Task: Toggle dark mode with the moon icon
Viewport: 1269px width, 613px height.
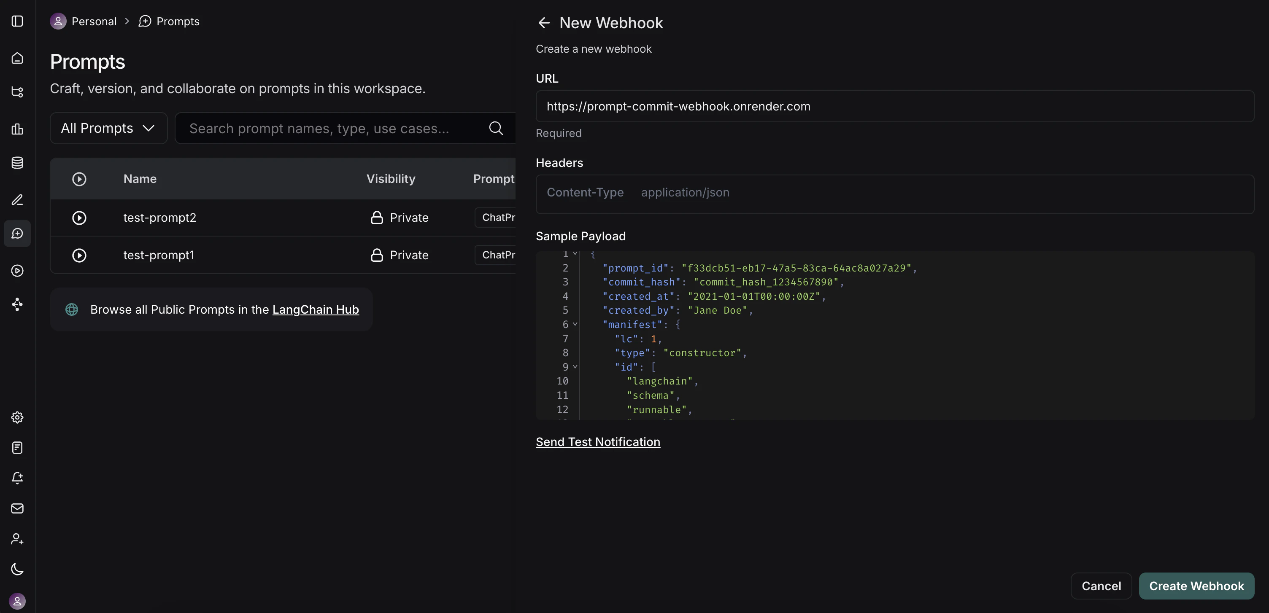Action: click(18, 569)
